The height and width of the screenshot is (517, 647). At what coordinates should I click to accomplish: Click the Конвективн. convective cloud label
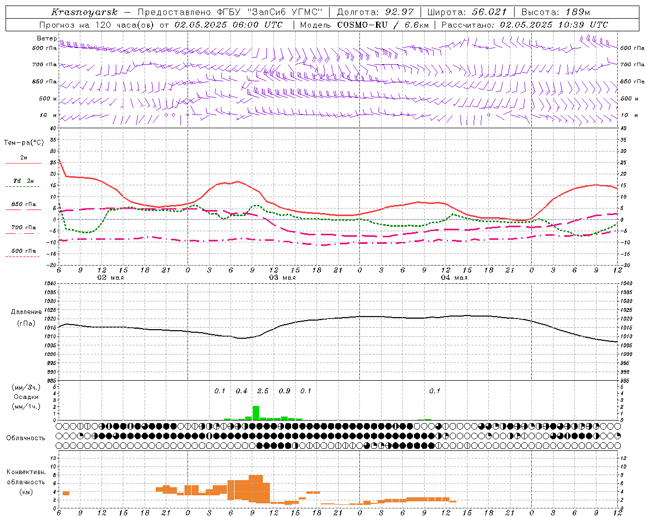point(26,472)
